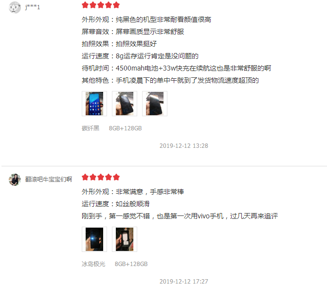
Task: Click the five-star rating of j***1's review
Action: [x=101, y=5]
